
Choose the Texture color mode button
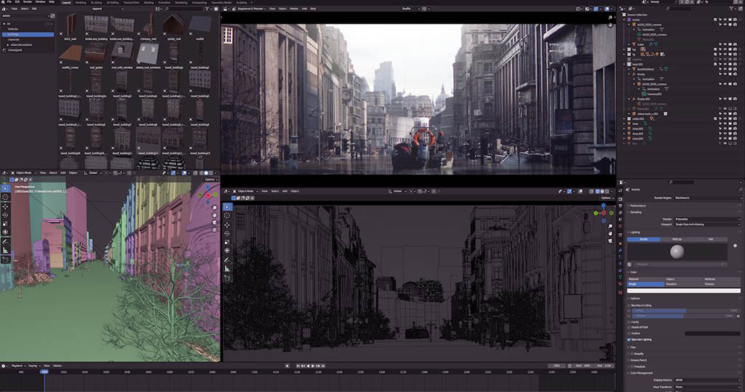[x=721, y=284]
